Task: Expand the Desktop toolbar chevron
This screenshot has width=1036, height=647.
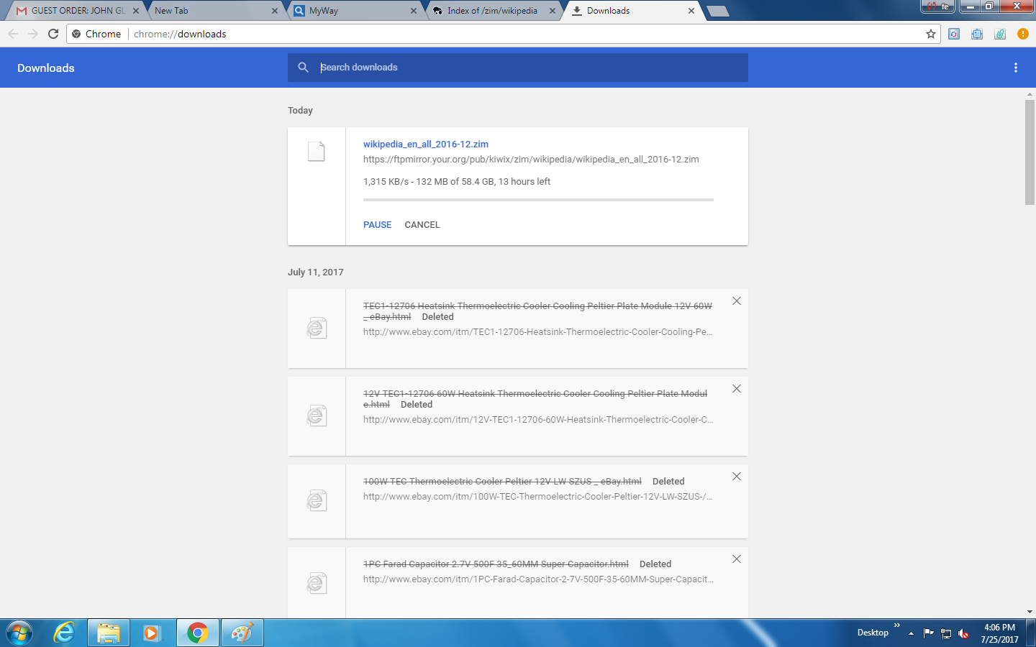Action: coord(897,625)
